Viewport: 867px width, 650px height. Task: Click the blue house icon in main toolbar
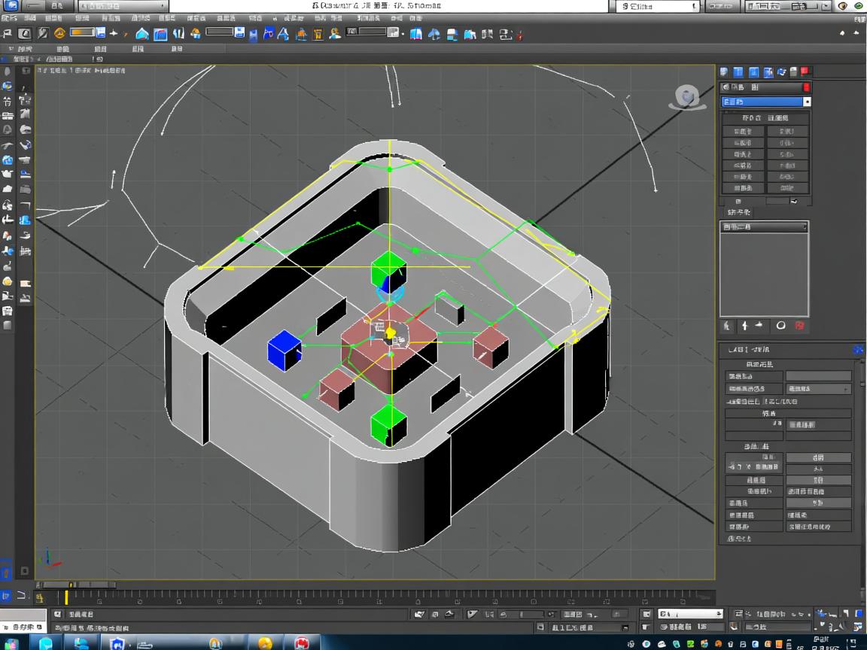[141, 34]
